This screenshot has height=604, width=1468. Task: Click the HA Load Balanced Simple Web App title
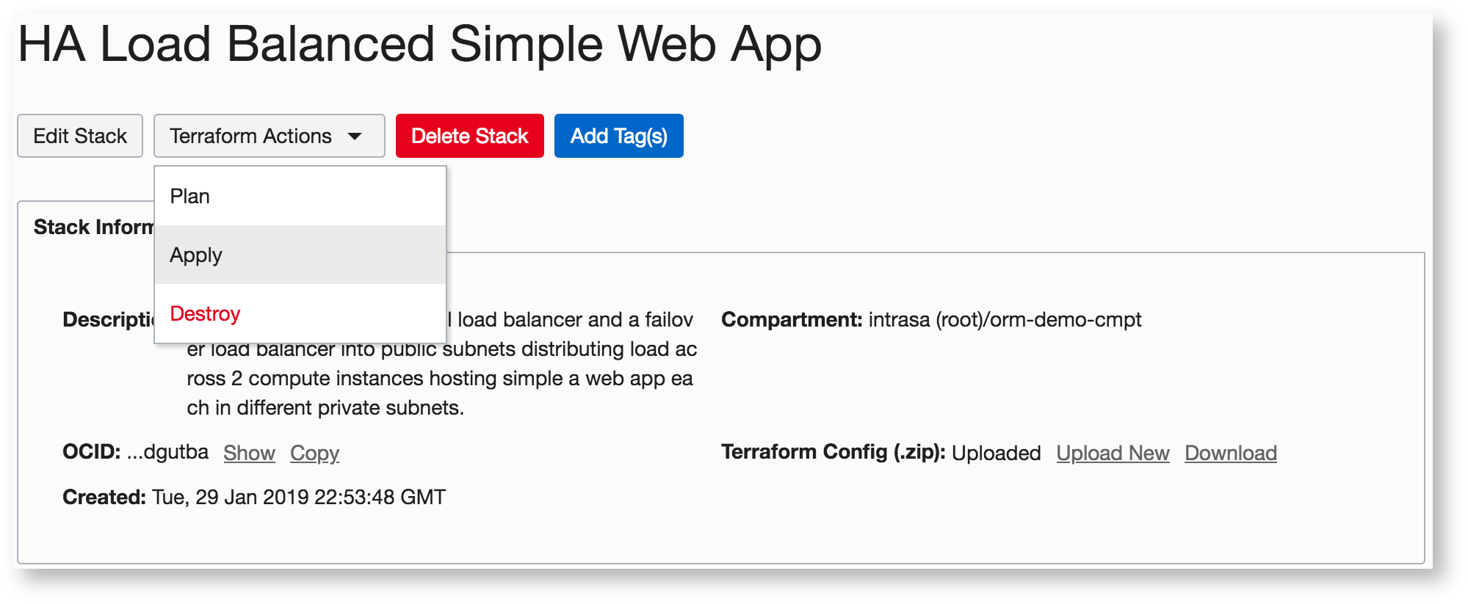[419, 44]
